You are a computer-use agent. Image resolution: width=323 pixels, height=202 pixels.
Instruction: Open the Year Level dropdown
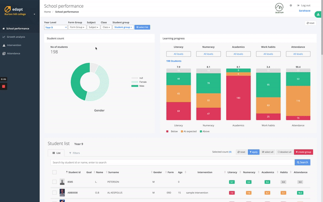(56, 27)
